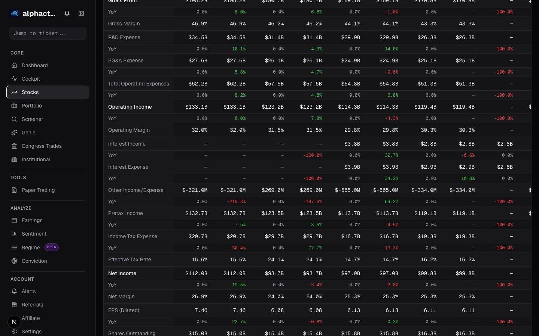View Sentiment analysis
Viewport: 539px width, 336px height.
pyautogui.click(x=34, y=234)
